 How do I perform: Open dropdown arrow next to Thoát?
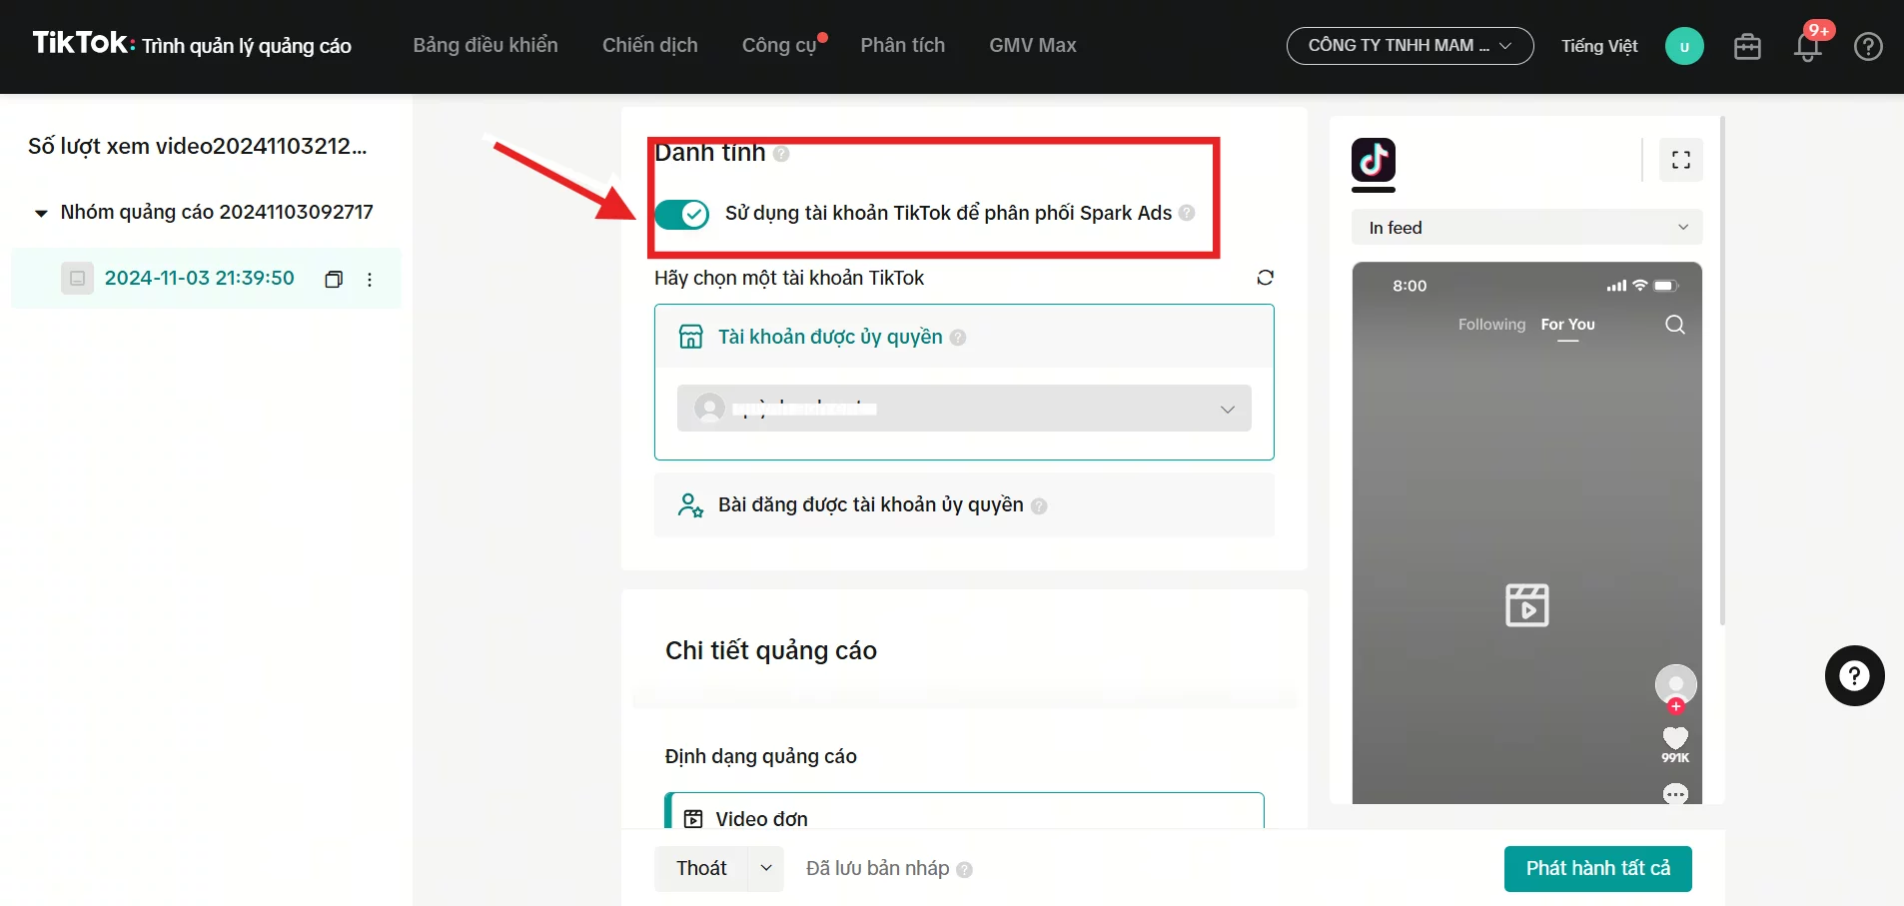pos(766,868)
